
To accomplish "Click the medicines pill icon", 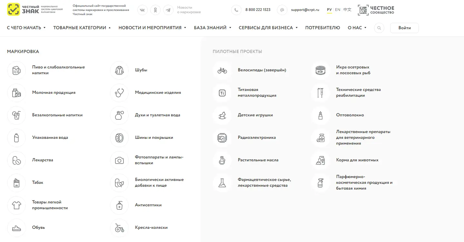I will 16,160.
